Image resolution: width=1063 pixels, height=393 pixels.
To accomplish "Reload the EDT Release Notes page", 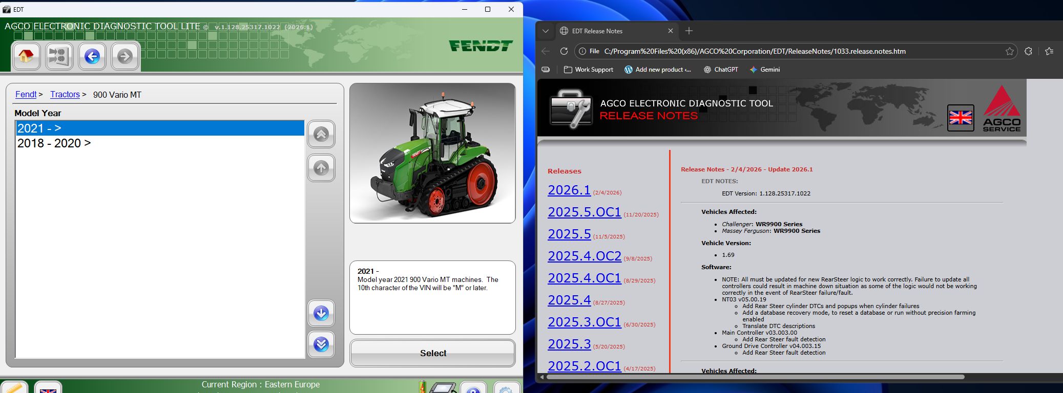I will pos(564,51).
